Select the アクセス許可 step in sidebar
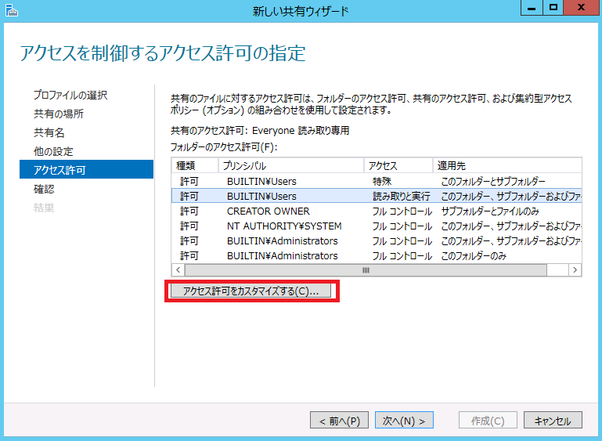Screen dimensions: 602x441 [86, 169]
